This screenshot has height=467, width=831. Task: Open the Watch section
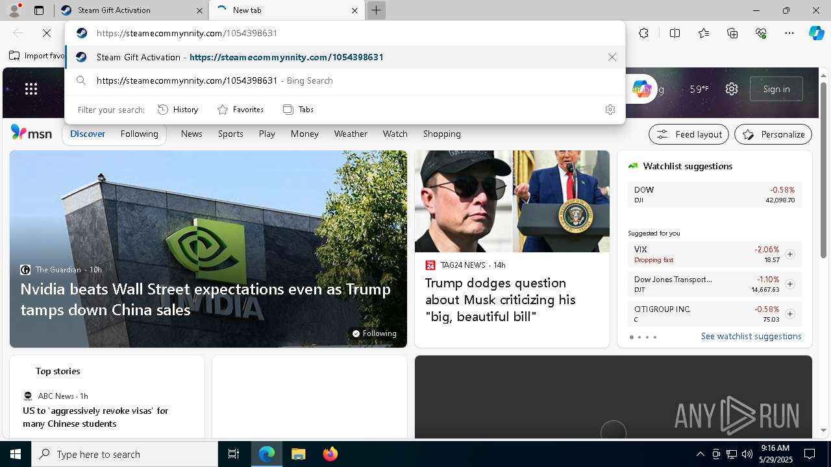[395, 134]
